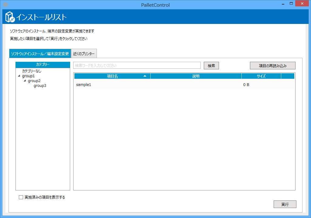Switch to ソフトウェアインストール／端末設定変更 tab
Screen dimensions: 311x218
40,53
